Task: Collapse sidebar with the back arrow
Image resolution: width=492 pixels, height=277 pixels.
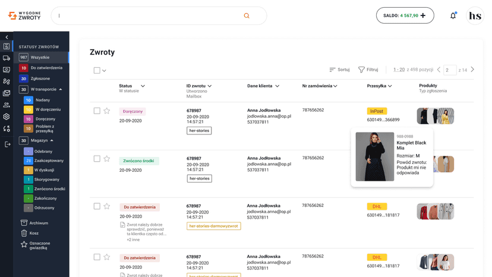Action: pyautogui.click(x=7, y=37)
